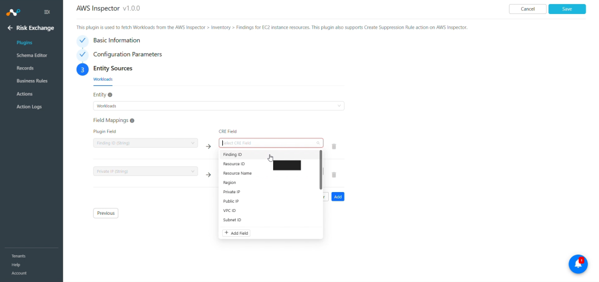
Task: Click the Entity Sources step title
Action: point(113,68)
